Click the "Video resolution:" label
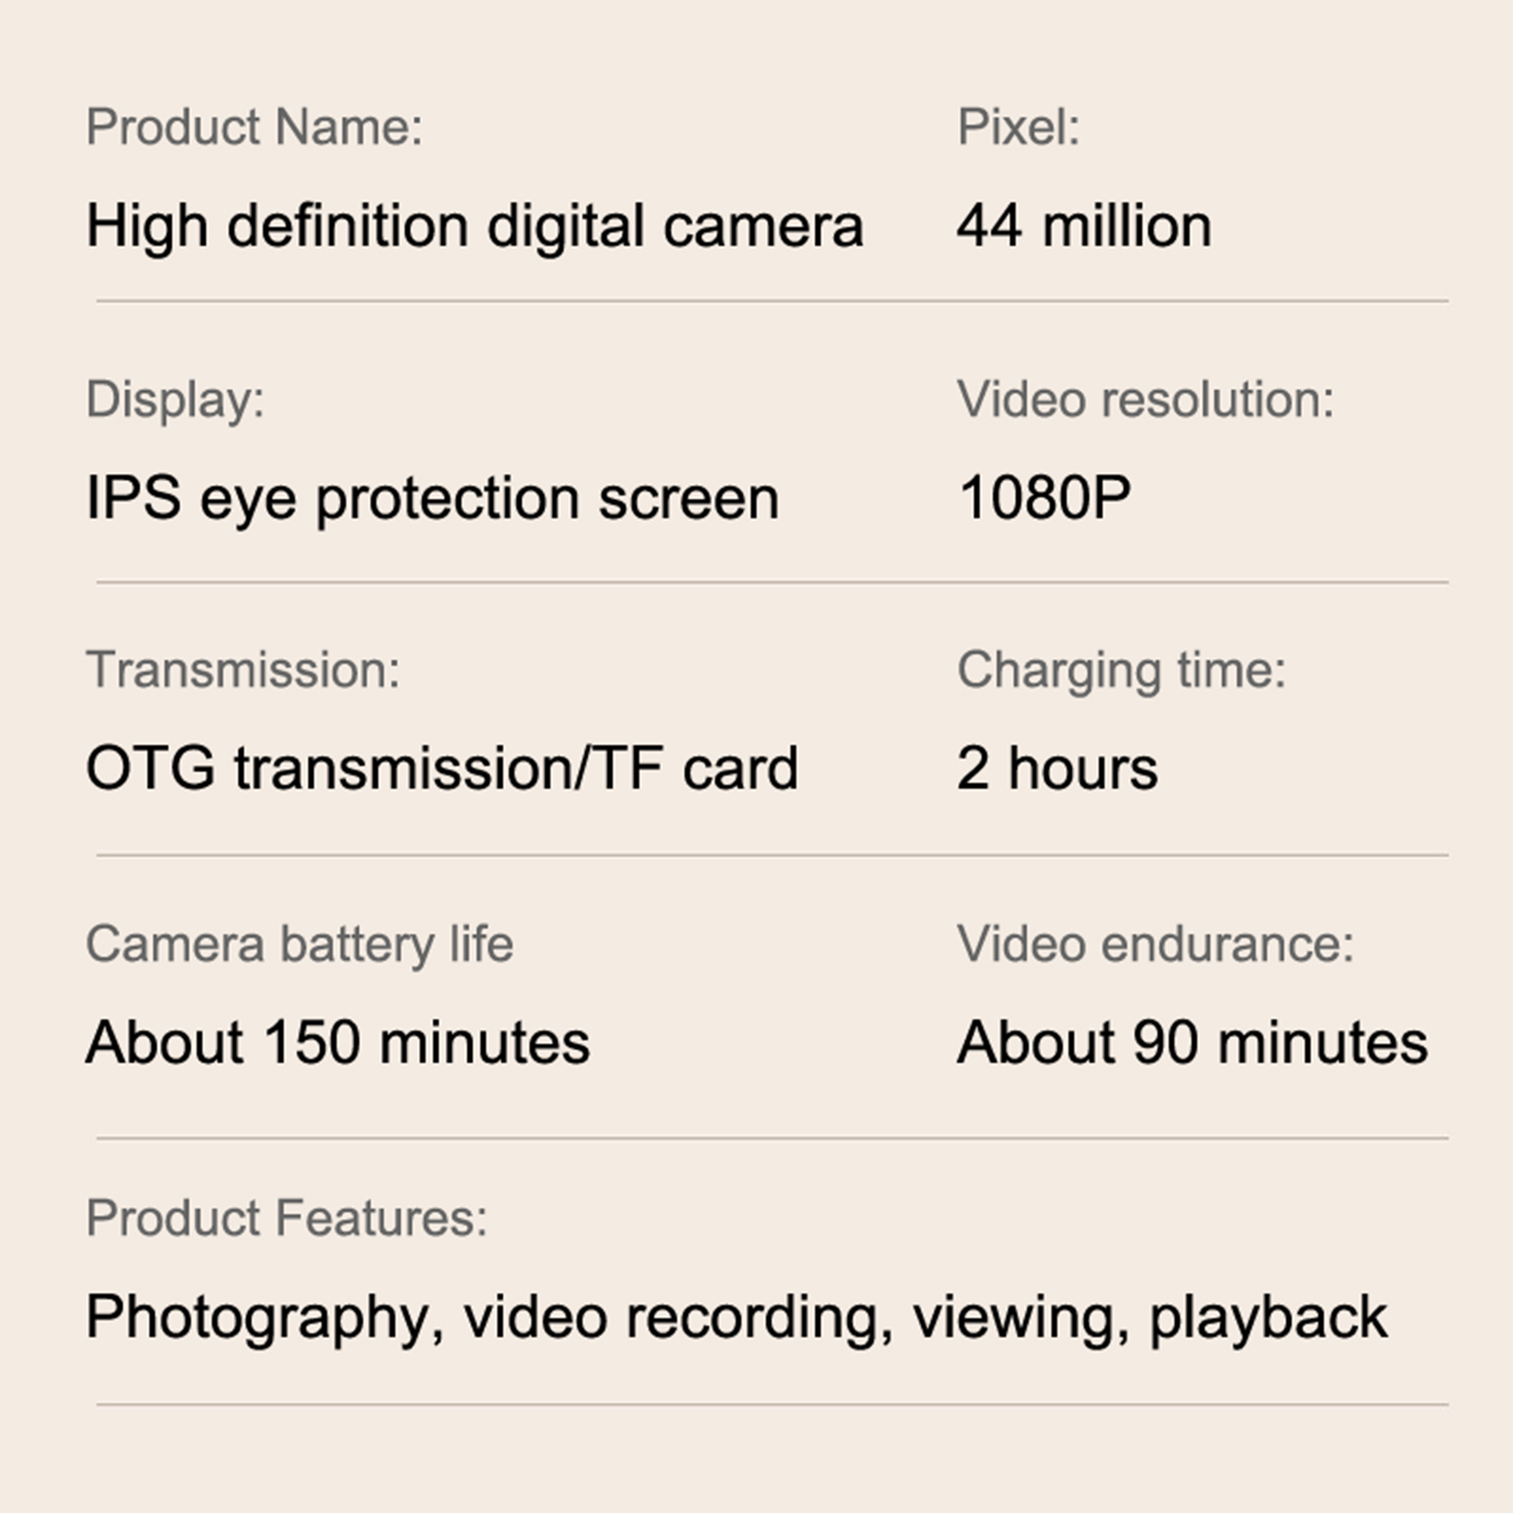The image size is (1513, 1513). (1145, 399)
